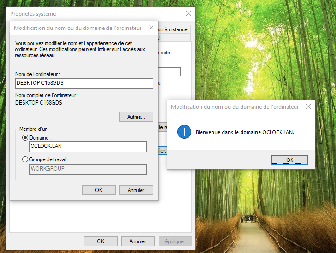Click the Nom de l'ordinateur text field
This screenshot has width=336, height=253.
84,83
